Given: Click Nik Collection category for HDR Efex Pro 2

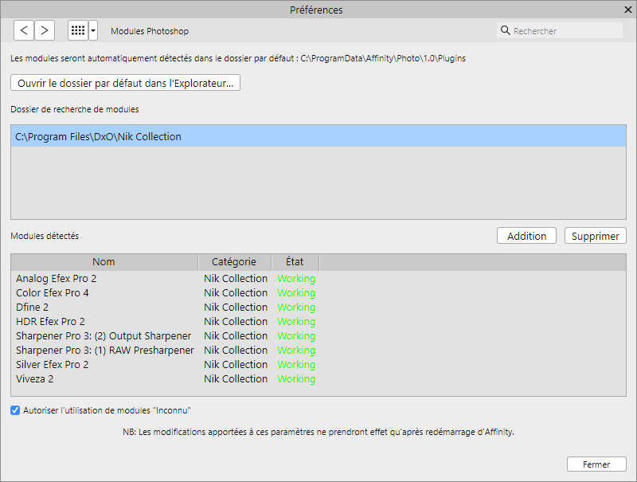Looking at the screenshot, I should 236,322.
